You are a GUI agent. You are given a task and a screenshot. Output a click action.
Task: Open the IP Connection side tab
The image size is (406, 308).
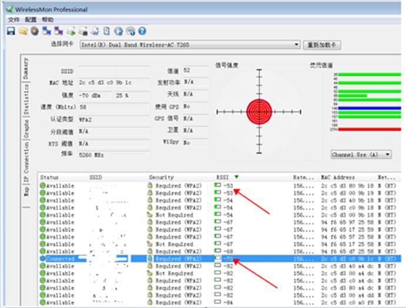point(26,162)
